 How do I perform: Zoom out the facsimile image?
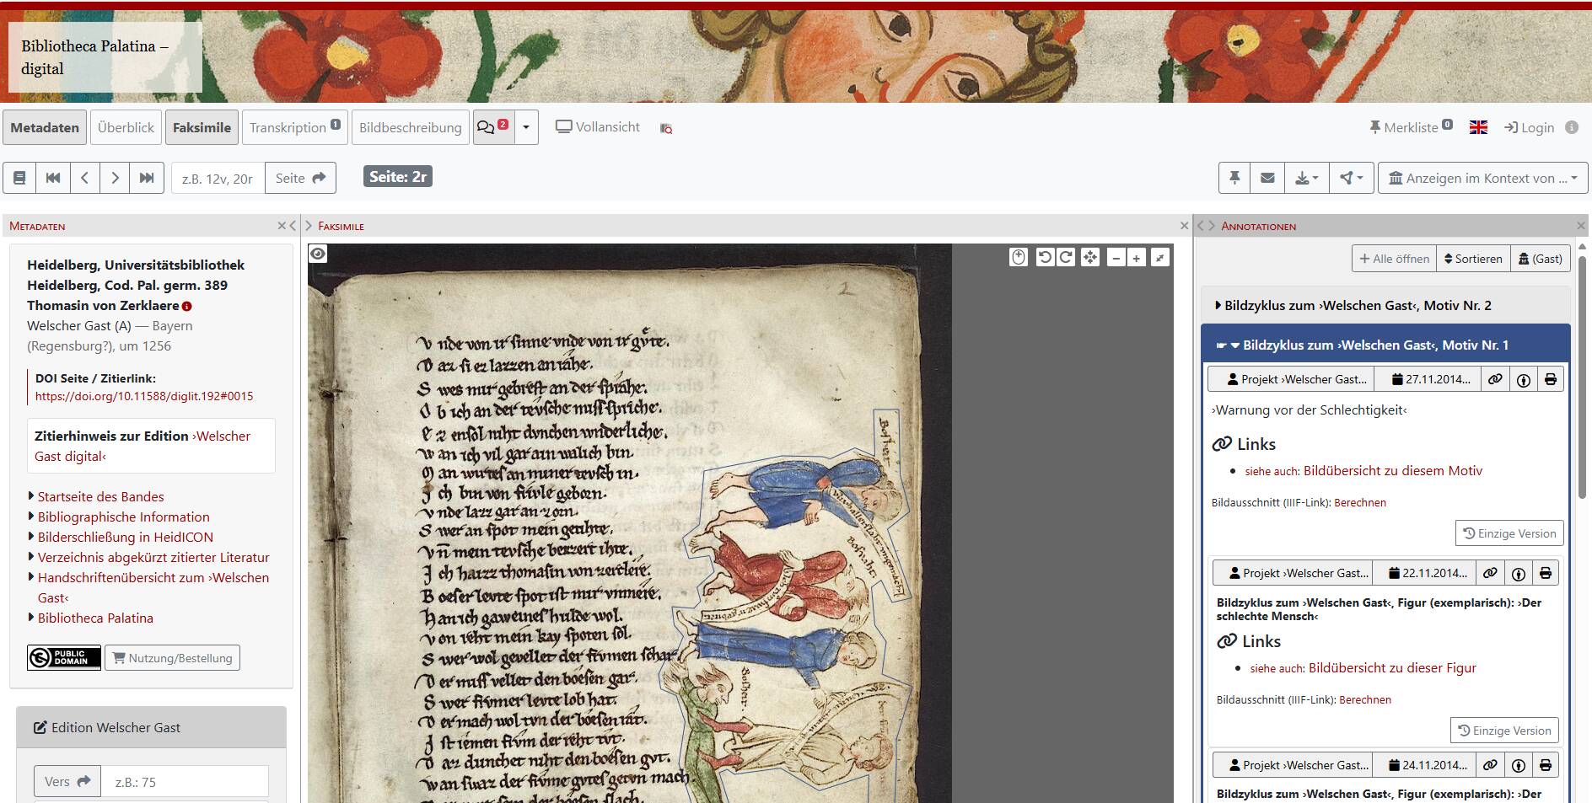1116,258
